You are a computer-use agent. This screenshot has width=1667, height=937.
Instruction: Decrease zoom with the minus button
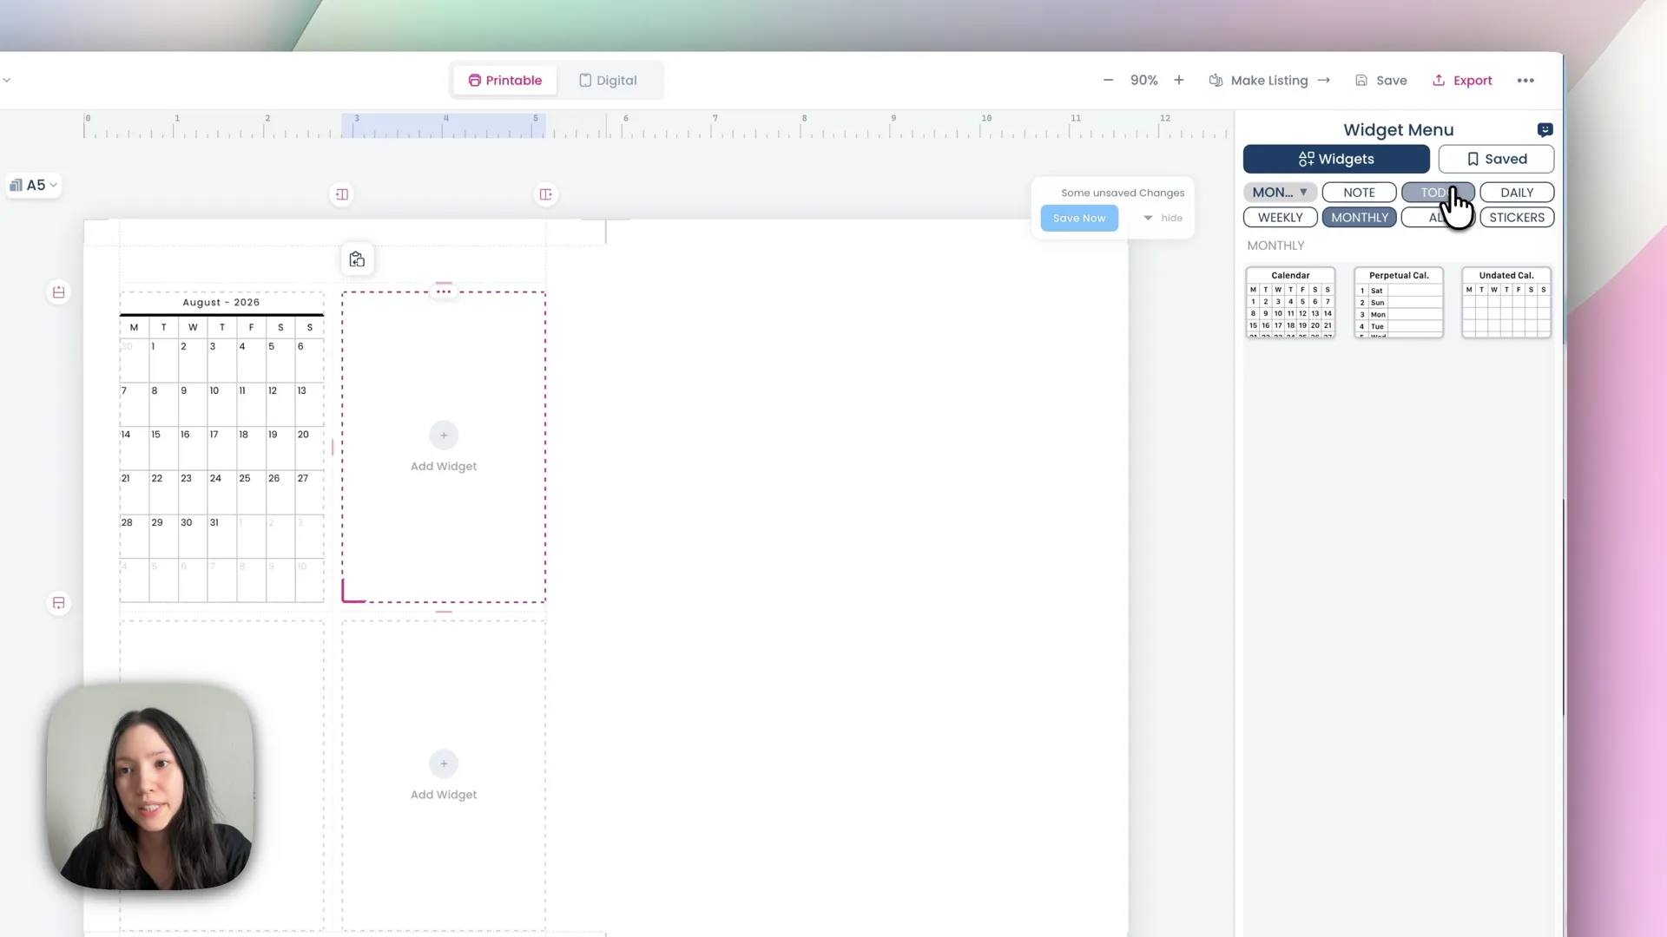[x=1108, y=81]
